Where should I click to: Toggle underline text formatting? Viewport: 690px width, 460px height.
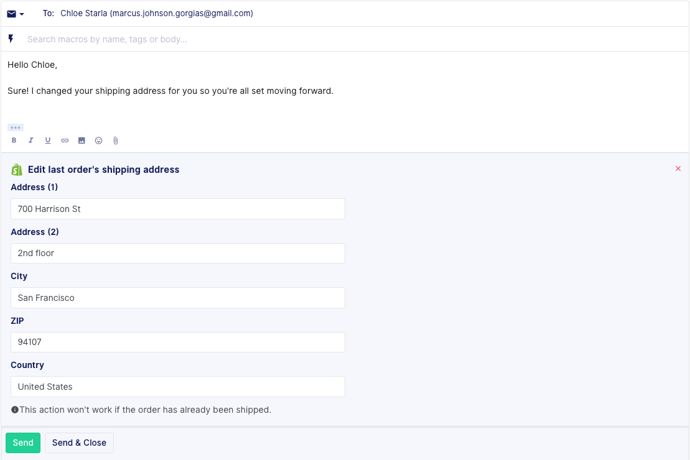coord(47,140)
